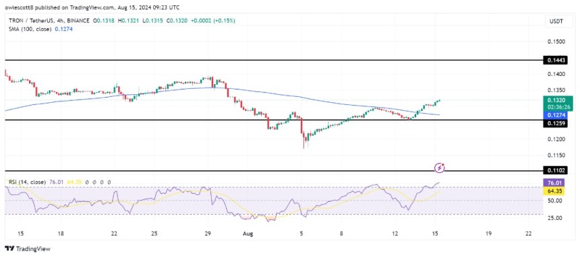Click the yellow RSI average 64.35 tag
Viewport: 580px width, 257px height.
(554, 190)
